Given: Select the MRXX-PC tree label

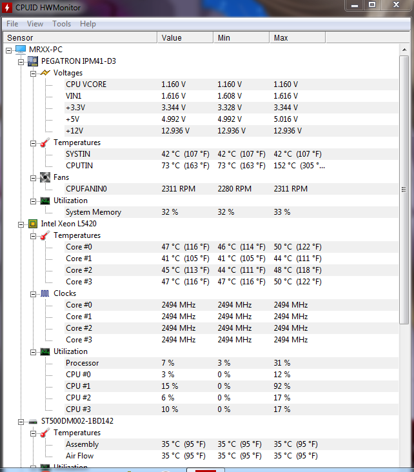Looking at the screenshot, I should tap(46, 50).
